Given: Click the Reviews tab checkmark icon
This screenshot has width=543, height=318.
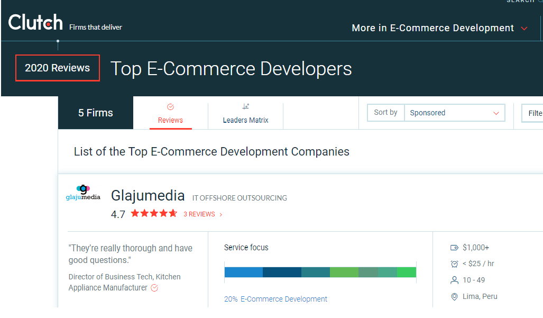Looking at the screenshot, I should point(170,107).
